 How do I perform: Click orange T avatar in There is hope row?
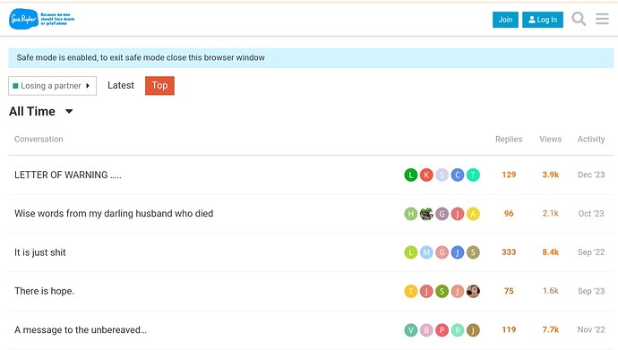click(411, 291)
